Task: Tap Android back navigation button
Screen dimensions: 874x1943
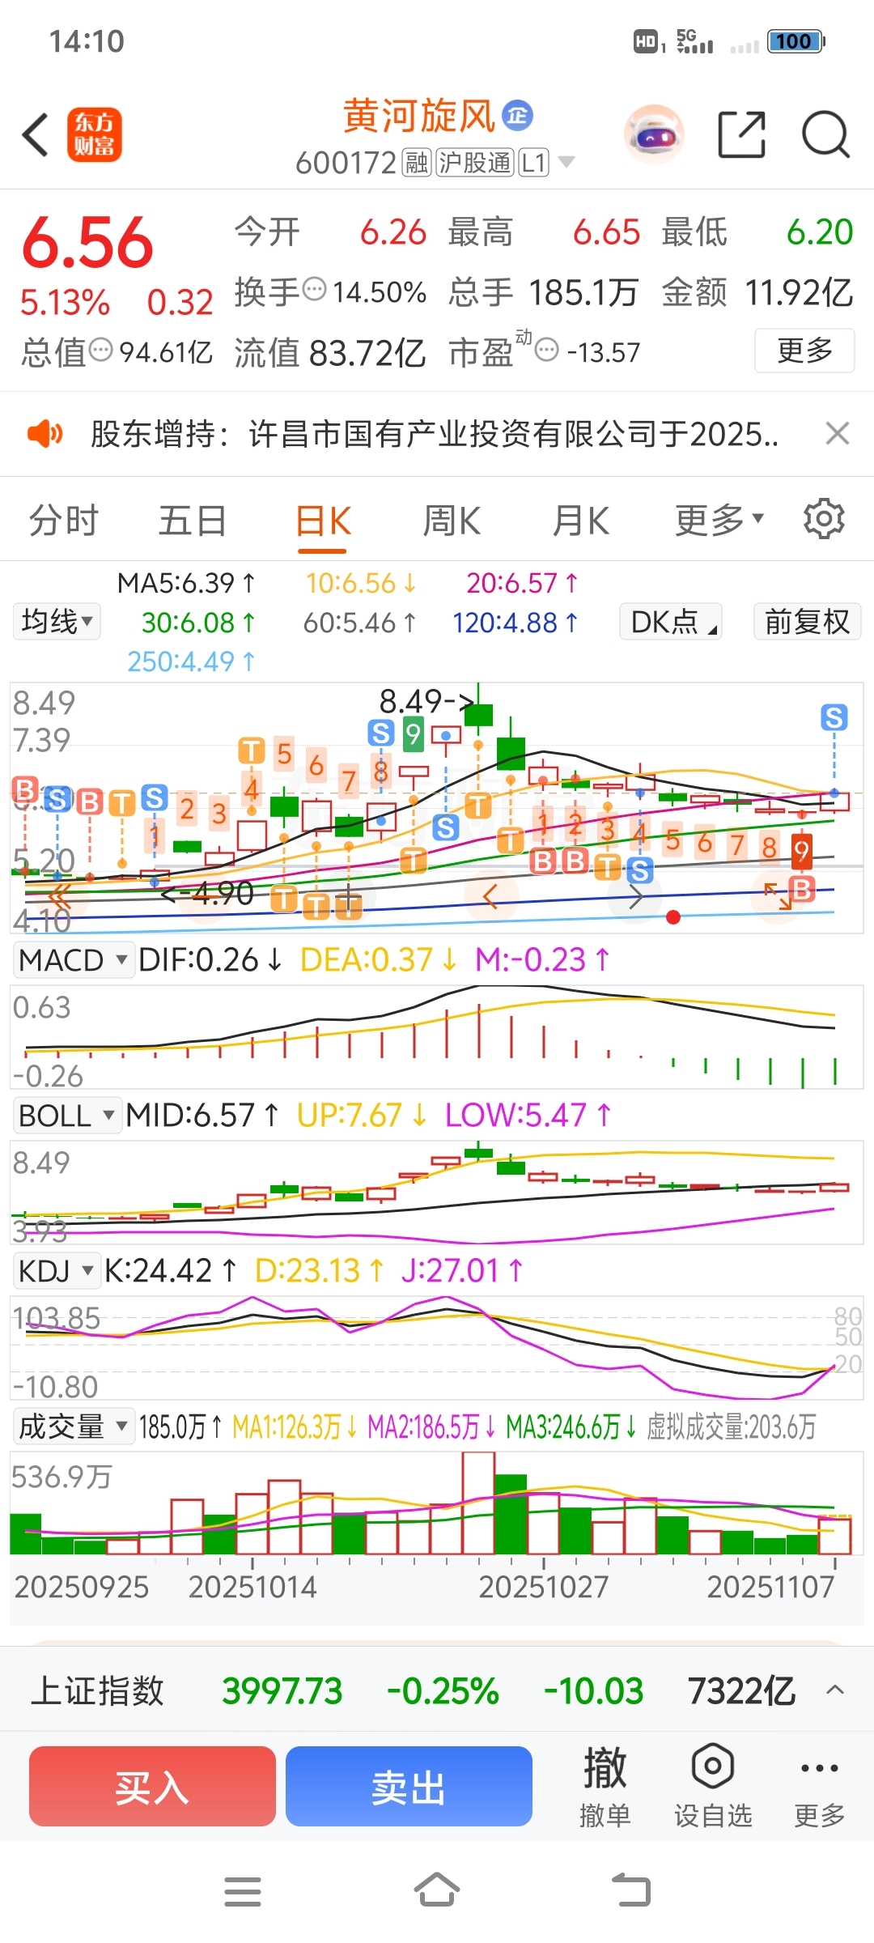Action: pyautogui.click(x=631, y=1890)
